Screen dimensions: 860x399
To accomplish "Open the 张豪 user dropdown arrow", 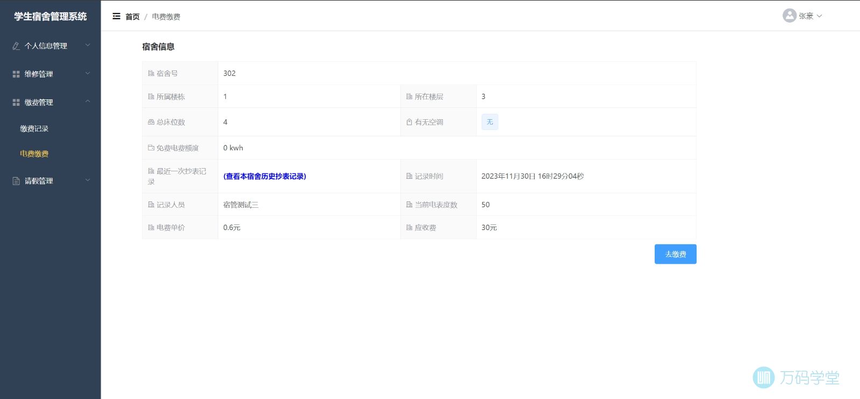I will pyautogui.click(x=819, y=16).
